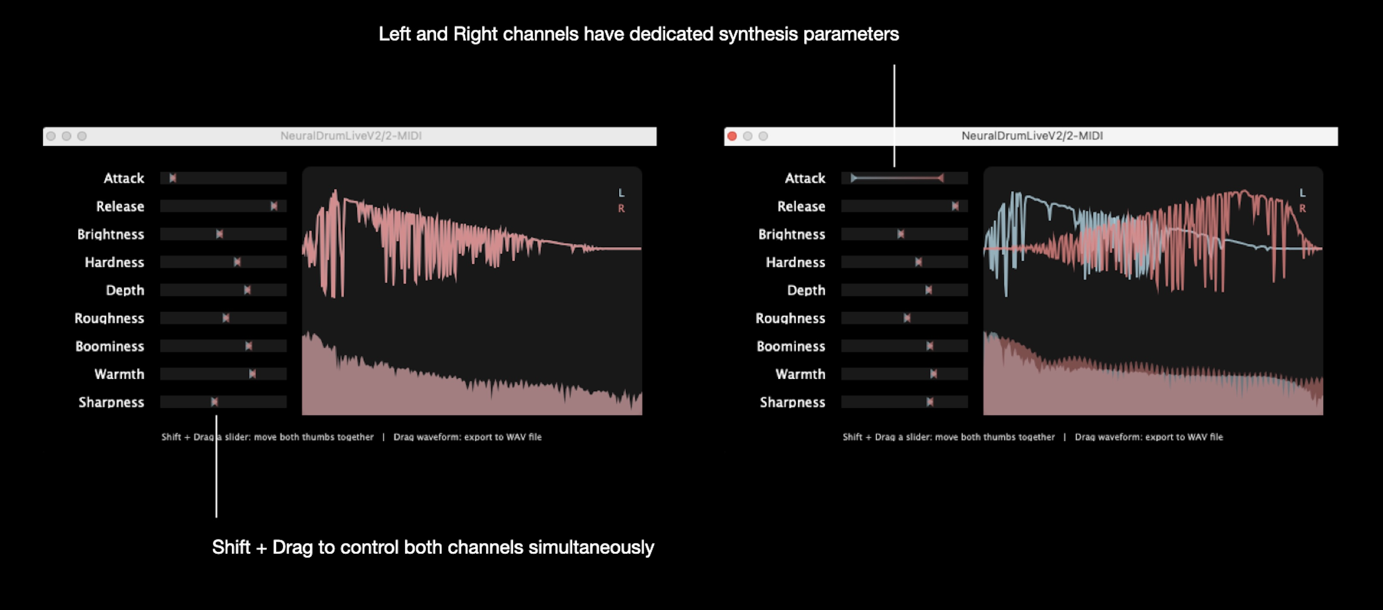Click the Hardness slider thumb in right window
The image size is (1383, 610).
(919, 262)
